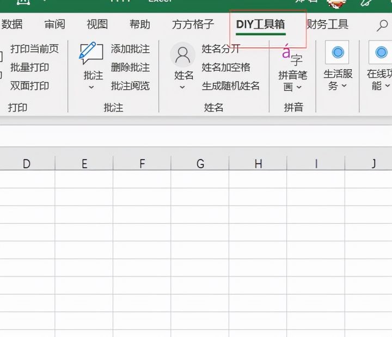This screenshot has height=337, width=392.
Task: Click 添加批注 command
Action: click(x=130, y=49)
